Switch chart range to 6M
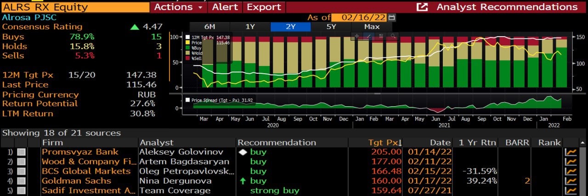The width and height of the screenshot is (588, 196). (209, 27)
